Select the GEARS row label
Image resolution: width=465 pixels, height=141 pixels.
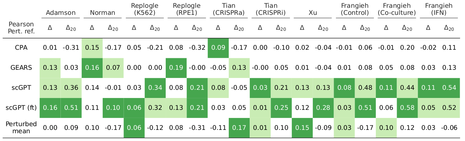point(21,68)
